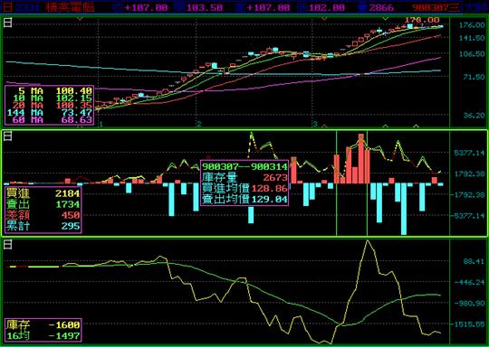The image size is (489, 347).
Task: Click the 買進 2184 row in legend box
Action: [x=43, y=193]
